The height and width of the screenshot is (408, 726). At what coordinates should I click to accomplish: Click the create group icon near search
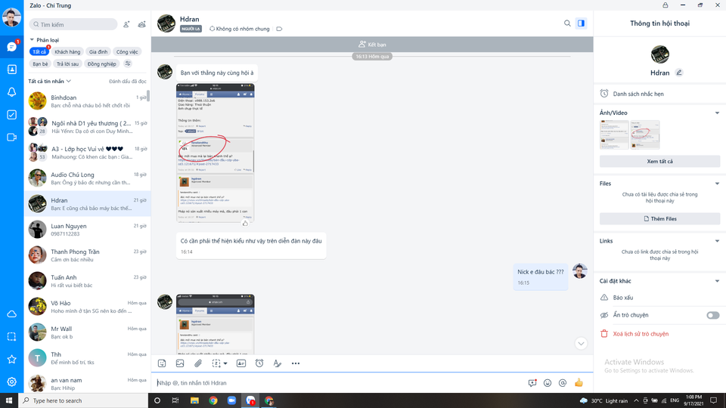coord(141,24)
